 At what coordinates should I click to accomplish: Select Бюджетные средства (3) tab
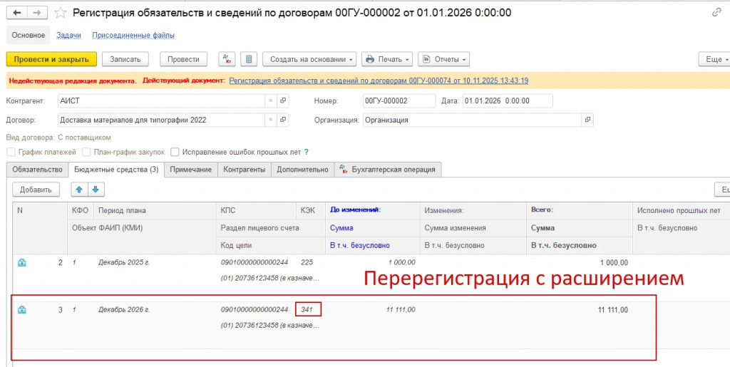116,170
